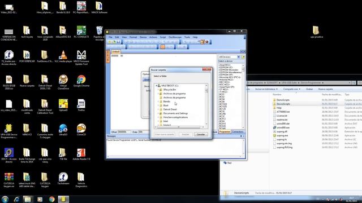The height and width of the screenshot is (203, 362).
Task: Expand the $Recycle.Bin folder node
Action: tap(158, 90)
